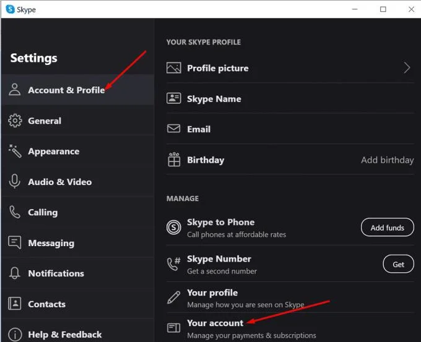Select the Calling settings category
This screenshot has height=342, width=421.
[77, 212]
